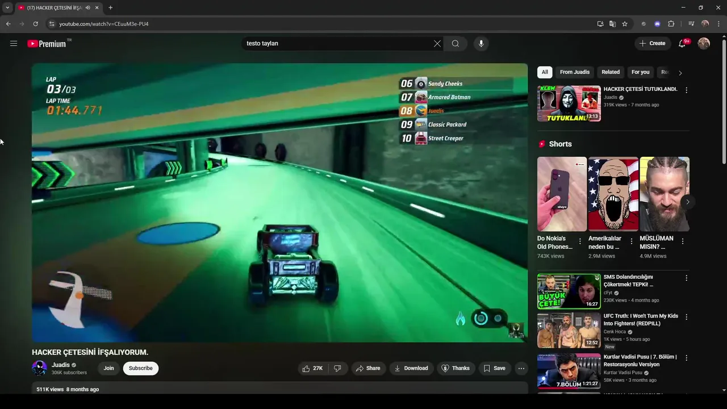727x409 pixels.
Task: Open options for SMS Dolandırıcılığını video
Action: coord(686,278)
